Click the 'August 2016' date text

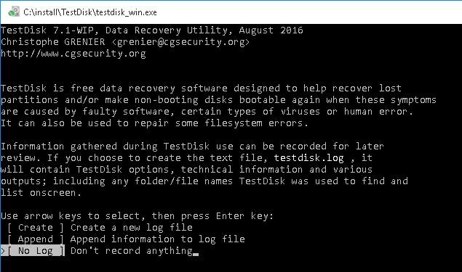271,30
